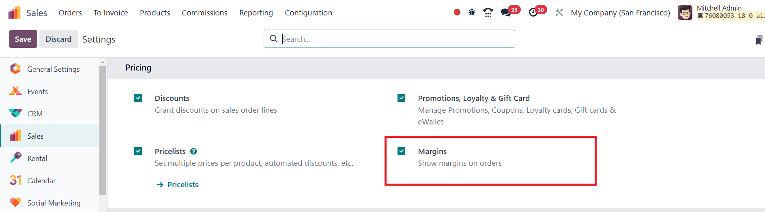Open the My Company (San Francisco) switcher
This screenshot has height=212, width=765.
pyautogui.click(x=620, y=13)
